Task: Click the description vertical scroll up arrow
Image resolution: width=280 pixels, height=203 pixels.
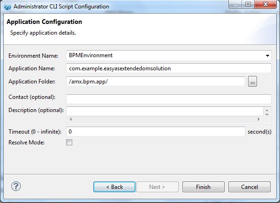Action: tap(267, 111)
